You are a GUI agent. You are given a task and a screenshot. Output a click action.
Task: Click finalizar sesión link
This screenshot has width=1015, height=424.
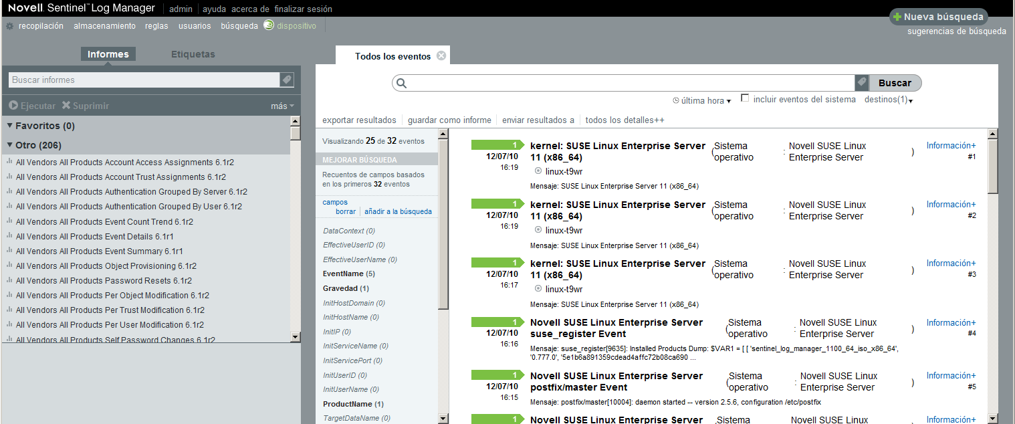tap(303, 9)
